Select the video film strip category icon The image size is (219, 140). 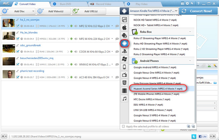click(124, 91)
